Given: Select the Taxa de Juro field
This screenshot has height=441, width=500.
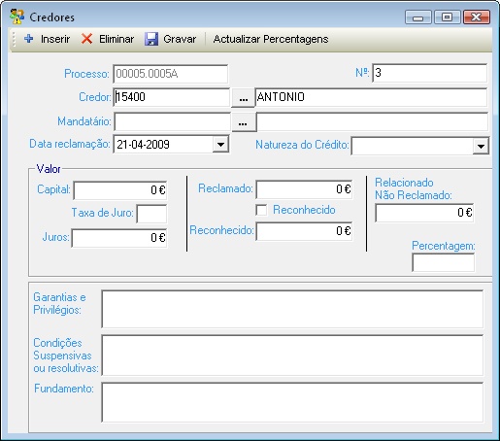Looking at the screenshot, I should tap(151, 214).
